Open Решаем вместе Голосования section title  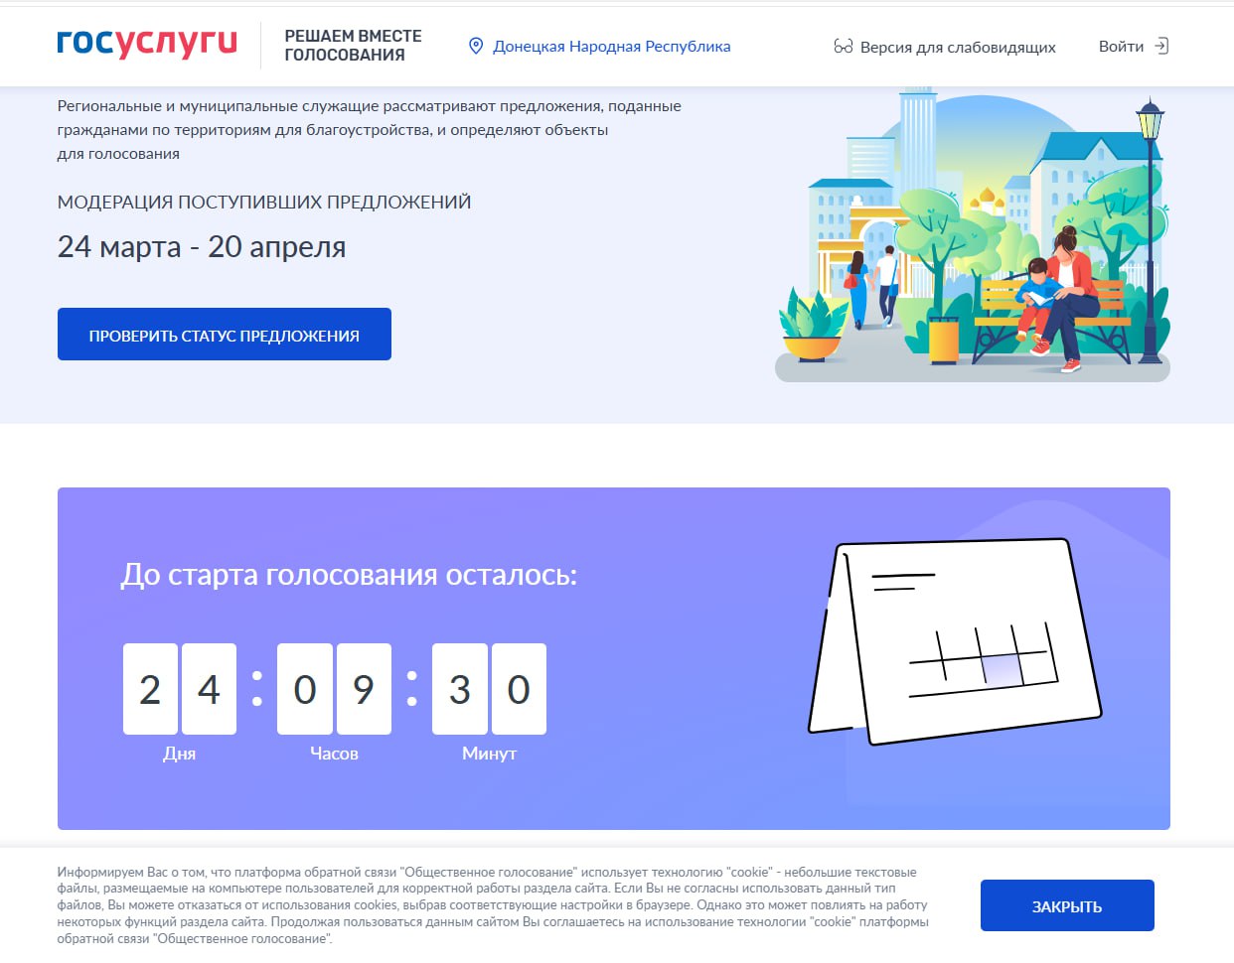(x=353, y=46)
